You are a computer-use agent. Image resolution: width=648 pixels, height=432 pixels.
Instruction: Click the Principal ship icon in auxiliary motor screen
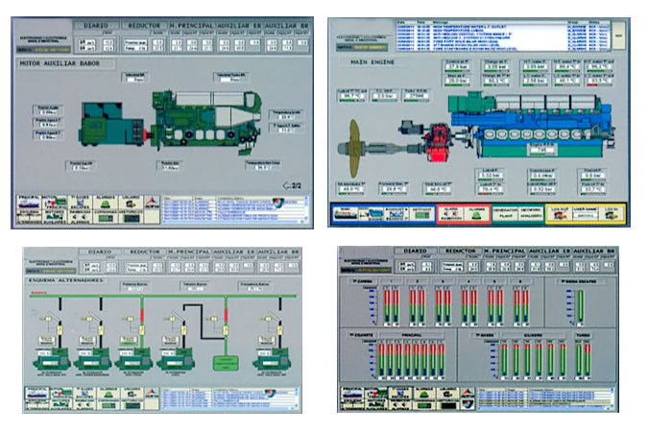click(x=30, y=204)
